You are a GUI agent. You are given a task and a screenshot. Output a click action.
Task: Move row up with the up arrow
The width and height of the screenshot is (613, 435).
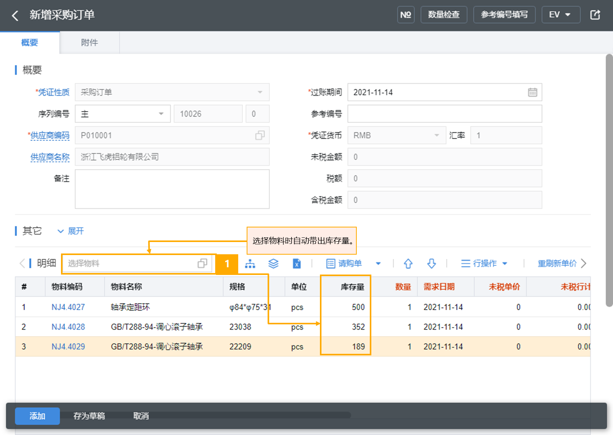408,263
